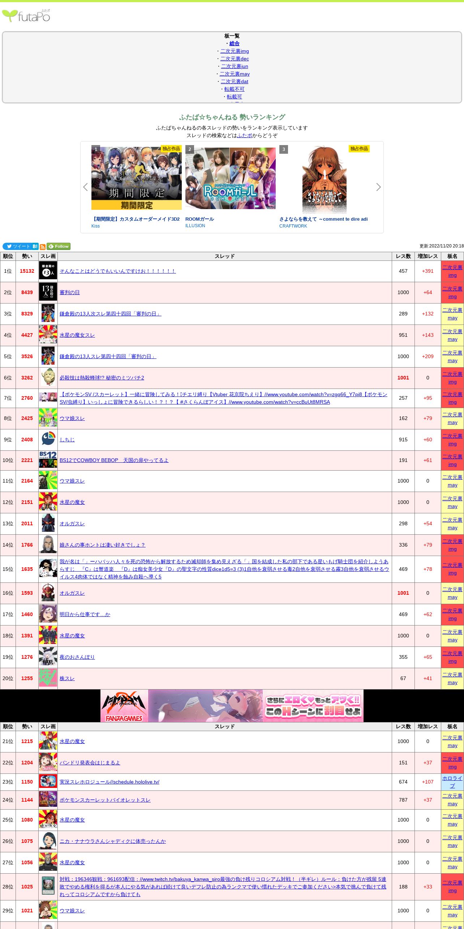Viewport: 464px width, 929px height.
Task: Open the さよならを教えて ad image
Action: tap(325, 180)
